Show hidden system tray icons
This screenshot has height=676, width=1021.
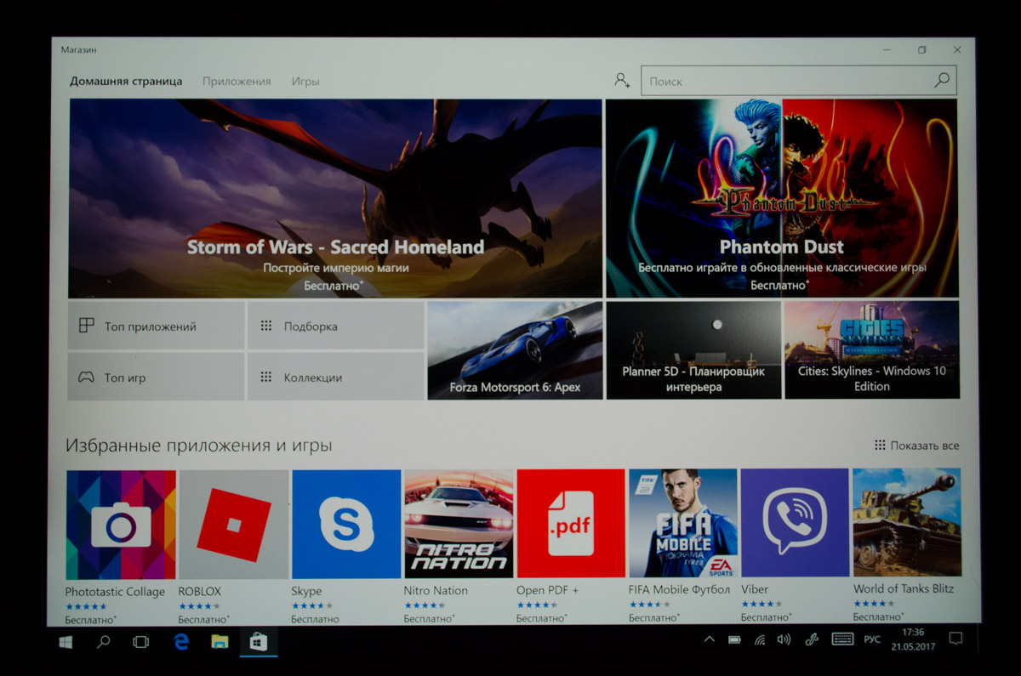(x=709, y=639)
